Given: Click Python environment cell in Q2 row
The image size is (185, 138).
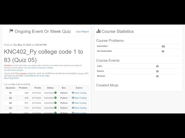Looking at the screenshot, I should (x=64, y=98).
